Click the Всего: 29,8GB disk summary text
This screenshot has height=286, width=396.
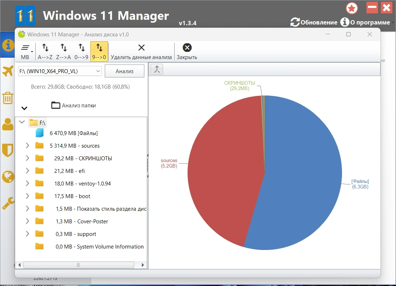point(80,87)
